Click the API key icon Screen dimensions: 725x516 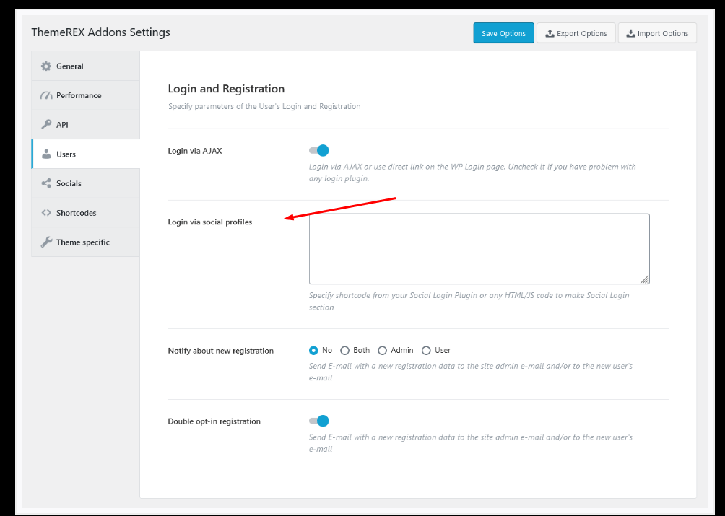(45, 125)
